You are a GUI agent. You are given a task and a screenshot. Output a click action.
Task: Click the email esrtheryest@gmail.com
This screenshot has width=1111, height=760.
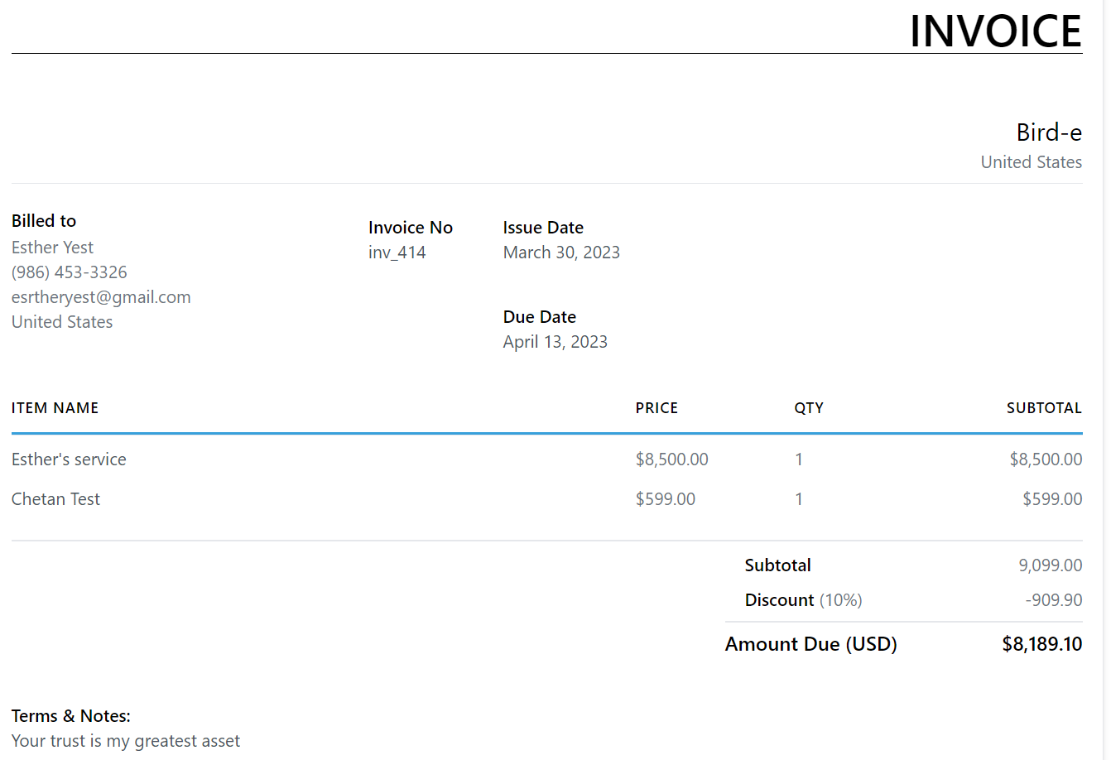pyautogui.click(x=101, y=297)
